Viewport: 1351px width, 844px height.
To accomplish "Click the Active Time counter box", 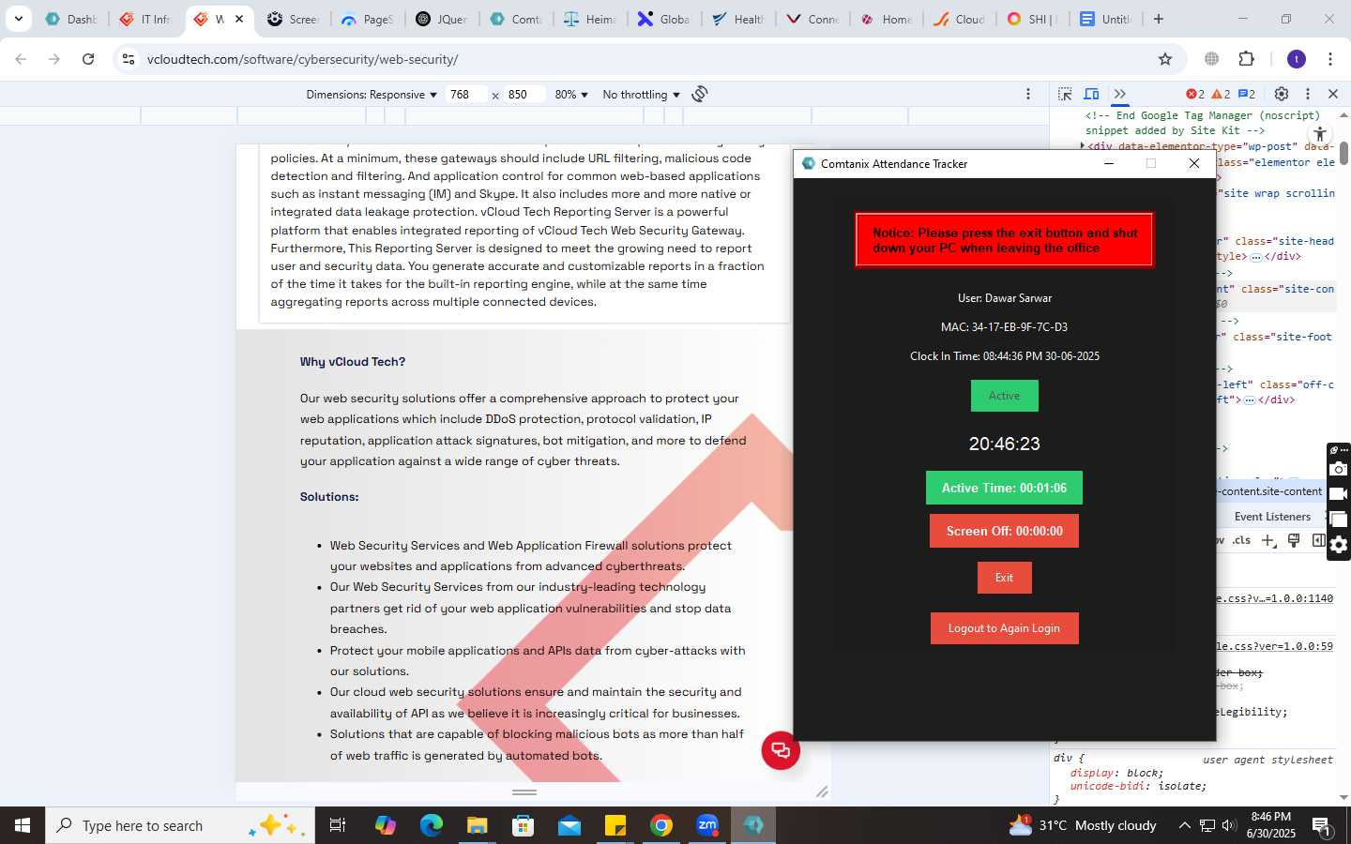I will pos(1004,488).
